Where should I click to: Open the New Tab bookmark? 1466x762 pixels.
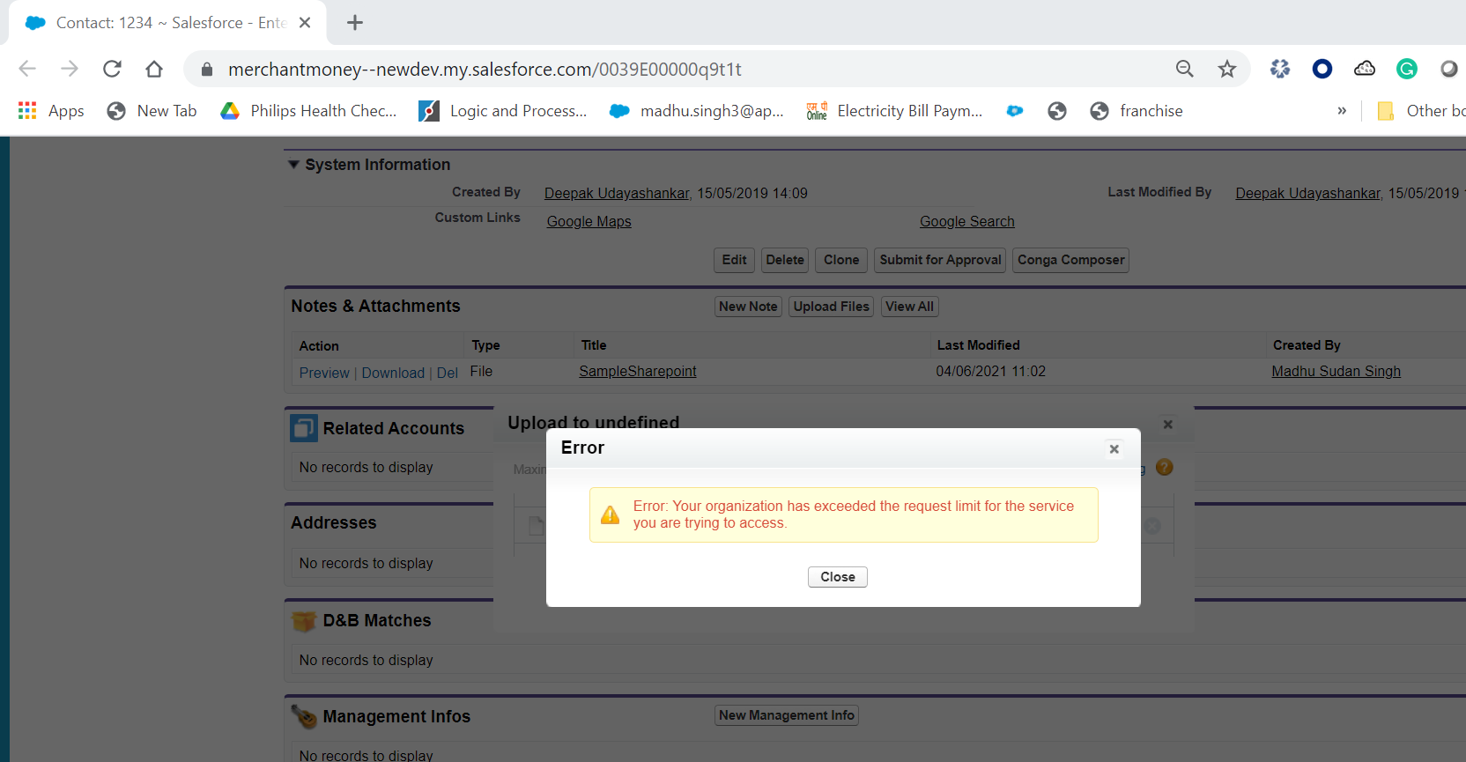tap(152, 111)
